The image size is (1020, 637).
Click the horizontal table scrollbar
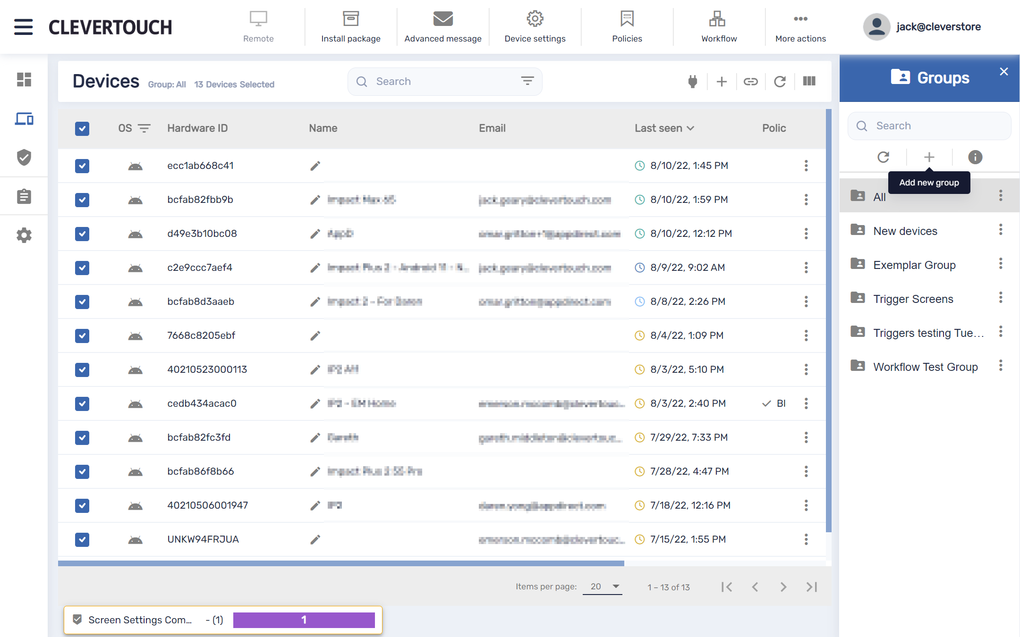click(341, 563)
